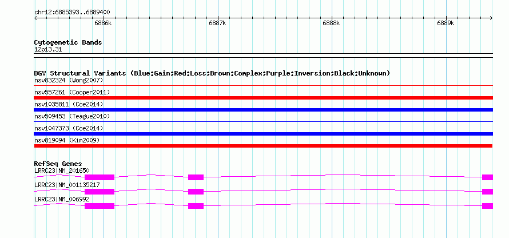Click second small exon of NM_201650
The height and width of the screenshot is (238, 509).
196,177
